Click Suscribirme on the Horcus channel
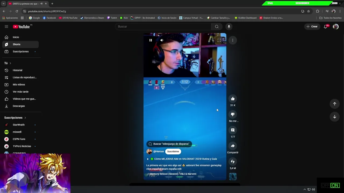The height and width of the screenshot is (193, 344). [173, 151]
